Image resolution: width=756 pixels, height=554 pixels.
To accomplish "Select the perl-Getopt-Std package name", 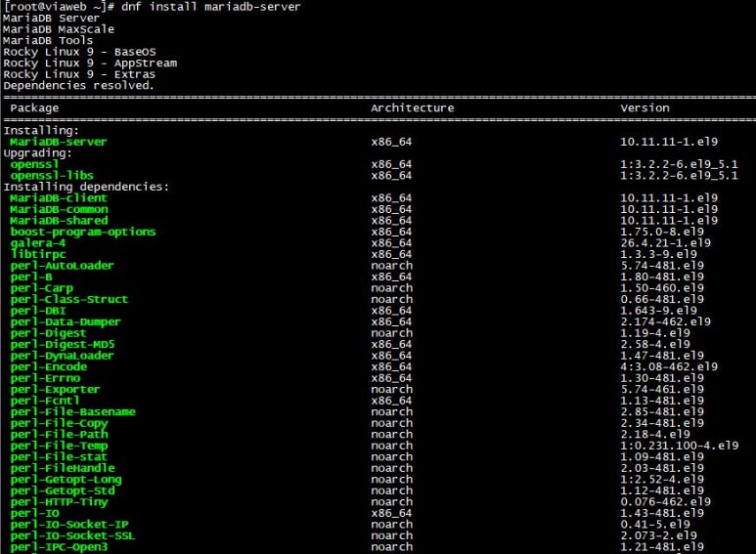I will pyautogui.click(x=63, y=490).
